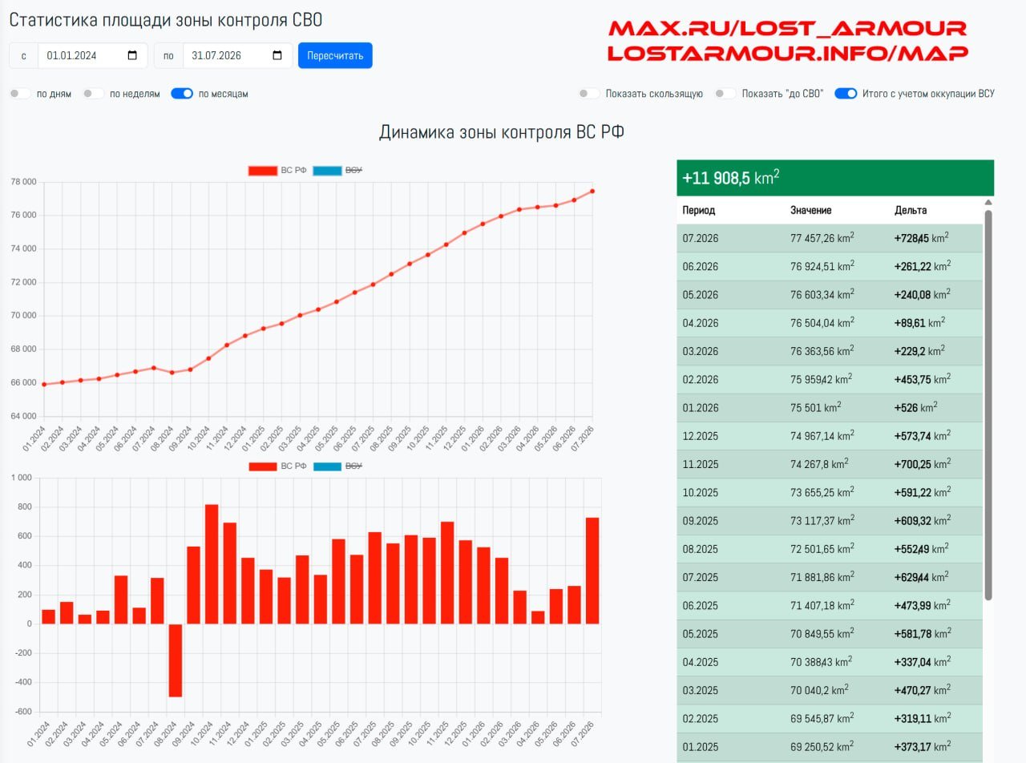Click scrollbar up arrow in table
The height and width of the screenshot is (763, 1026).
pyautogui.click(x=988, y=203)
